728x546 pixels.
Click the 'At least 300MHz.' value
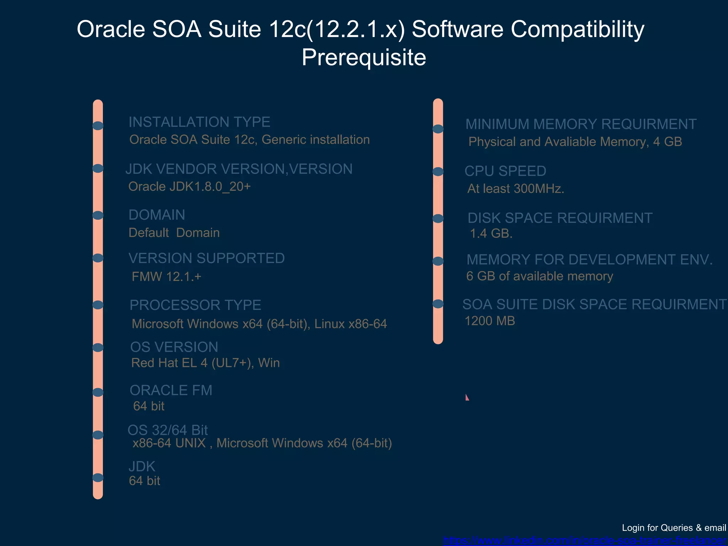point(516,189)
